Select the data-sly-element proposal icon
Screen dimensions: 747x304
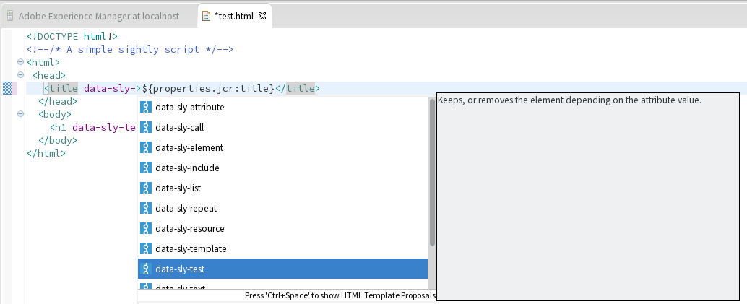[x=145, y=148]
